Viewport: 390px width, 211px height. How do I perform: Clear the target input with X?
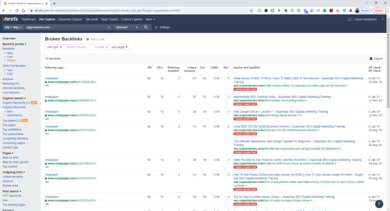109,27
